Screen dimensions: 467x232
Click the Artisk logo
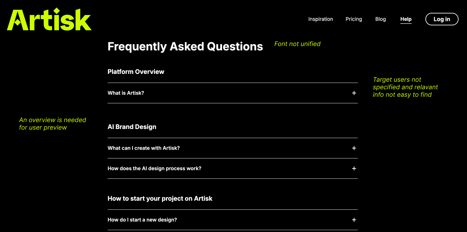49,19
